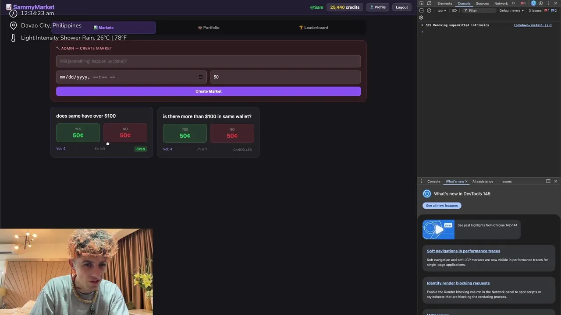Click the Profile button
This screenshot has height=315, width=561.
[378, 7]
